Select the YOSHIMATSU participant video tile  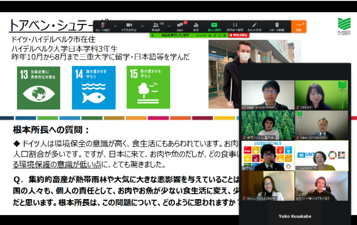tap(321, 125)
